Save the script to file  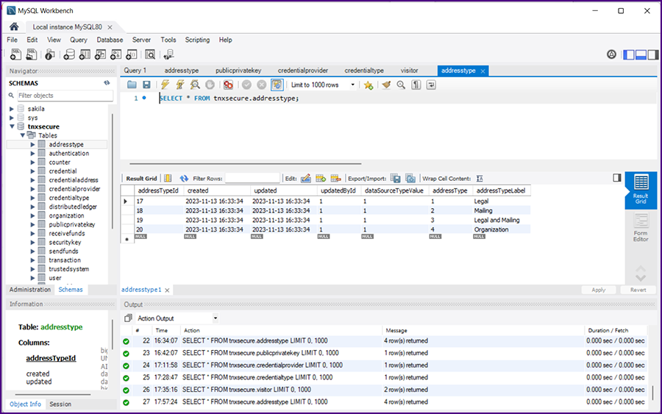pos(146,85)
